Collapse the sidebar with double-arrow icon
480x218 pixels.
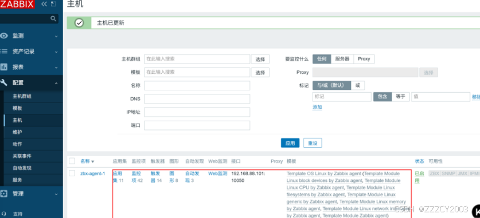pyautogui.click(x=44, y=4)
